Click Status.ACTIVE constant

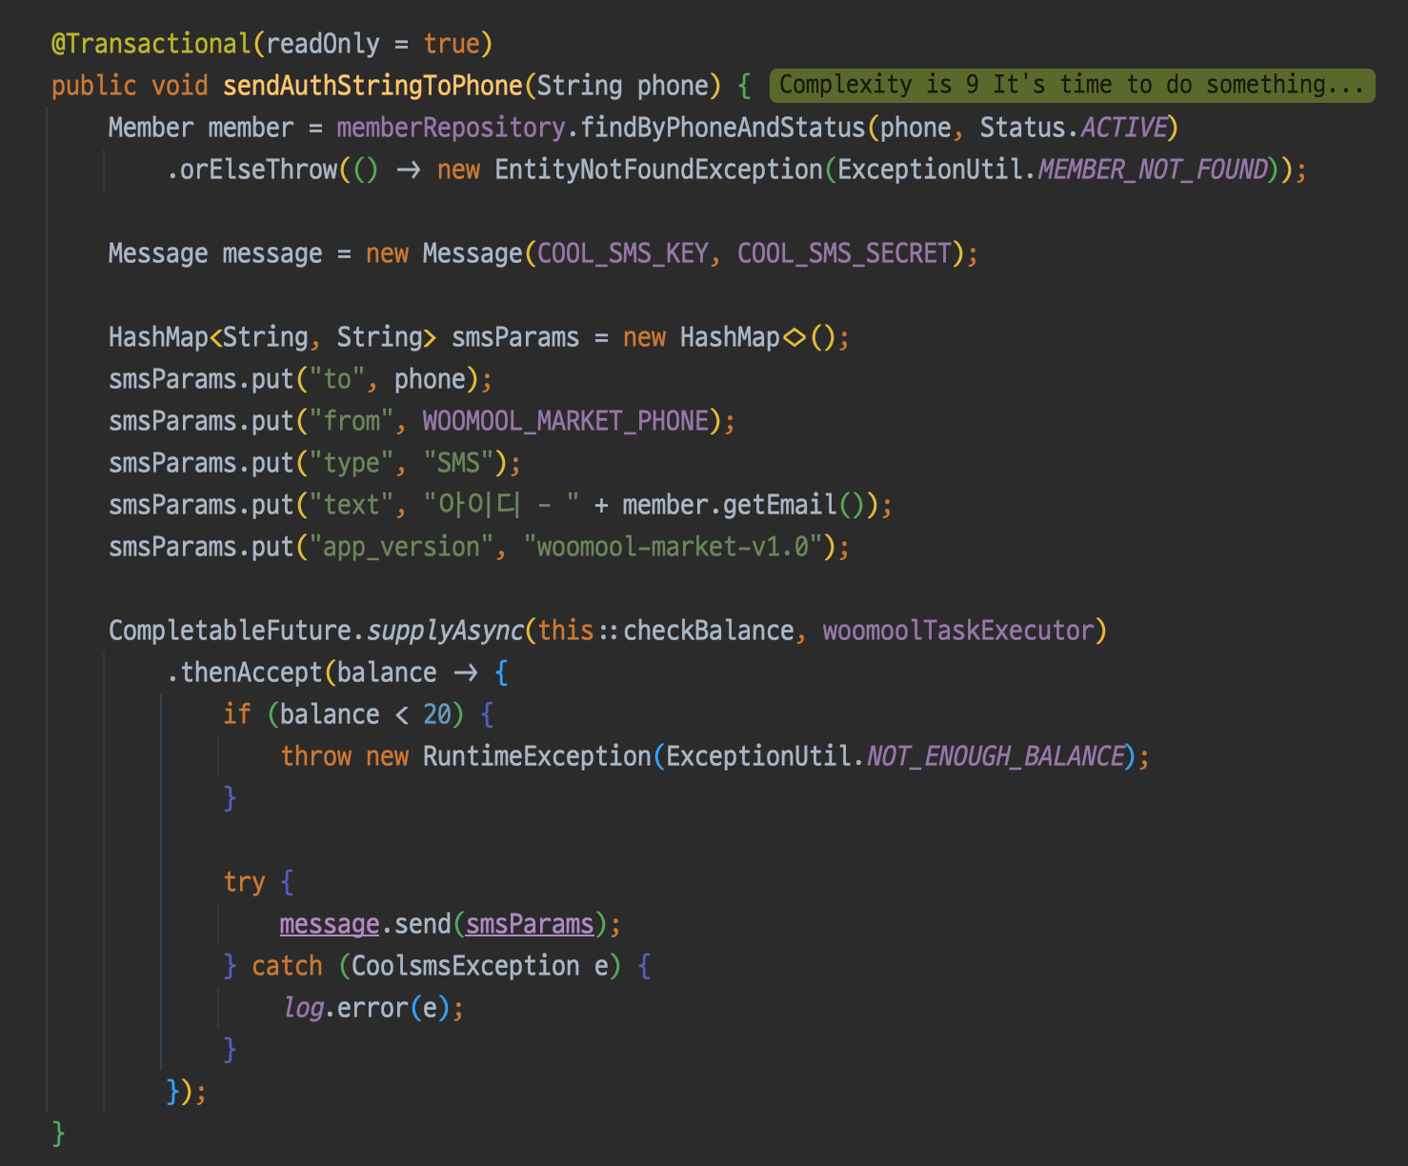click(1074, 128)
